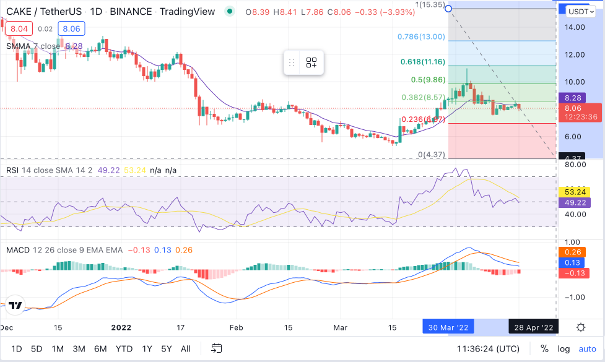Screen dimensions: 605x362
Task: Open chart settings gear icon
Action: pyautogui.click(x=581, y=328)
